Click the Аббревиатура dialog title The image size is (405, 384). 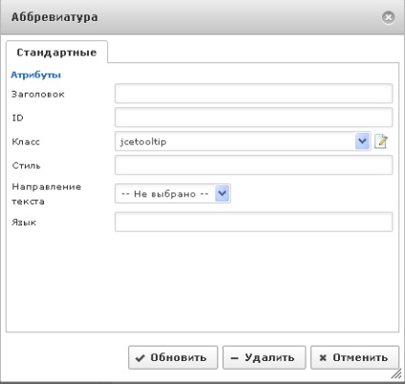tap(54, 17)
